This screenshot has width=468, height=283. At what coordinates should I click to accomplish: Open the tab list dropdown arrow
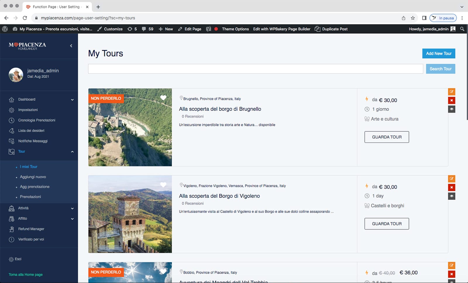pos(462,7)
